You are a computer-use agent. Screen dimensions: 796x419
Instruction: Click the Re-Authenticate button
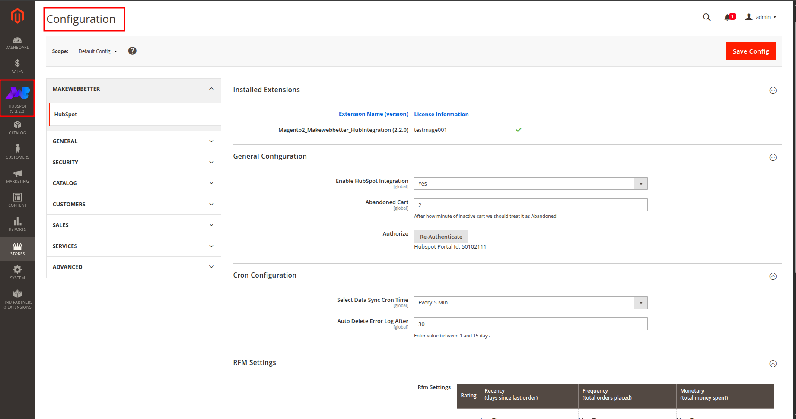tap(441, 237)
